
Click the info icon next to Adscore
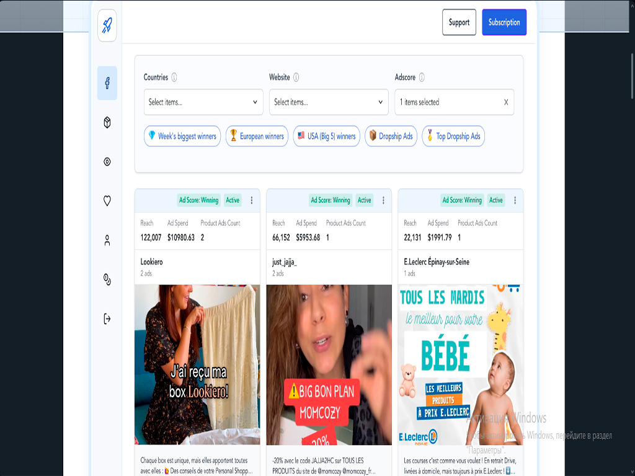pos(422,77)
